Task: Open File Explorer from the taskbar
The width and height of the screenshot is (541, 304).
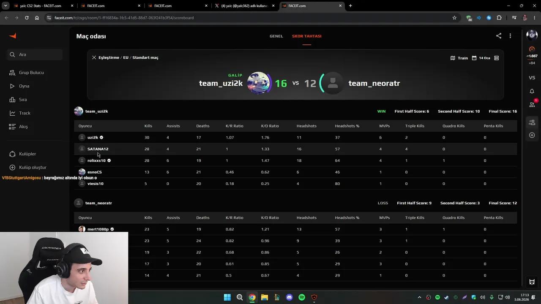Action: click(265, 297)
